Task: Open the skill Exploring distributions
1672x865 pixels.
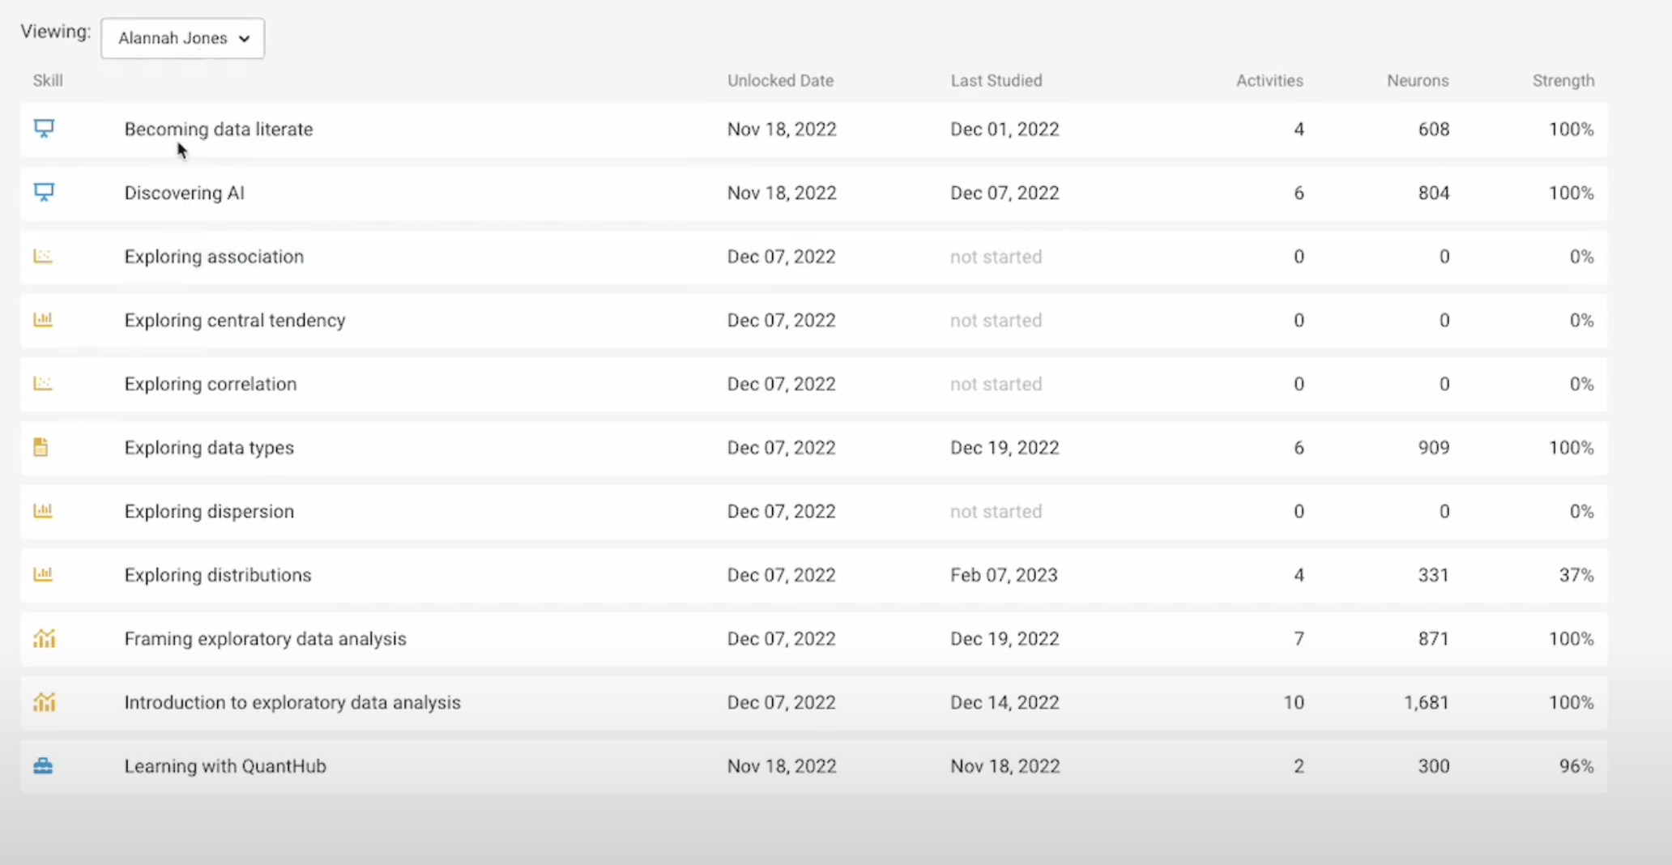Action: click(x=217, y=574)
